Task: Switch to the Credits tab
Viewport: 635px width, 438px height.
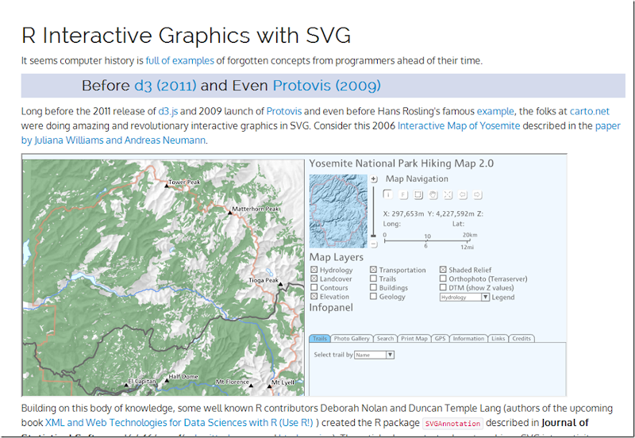Action: 521,338
